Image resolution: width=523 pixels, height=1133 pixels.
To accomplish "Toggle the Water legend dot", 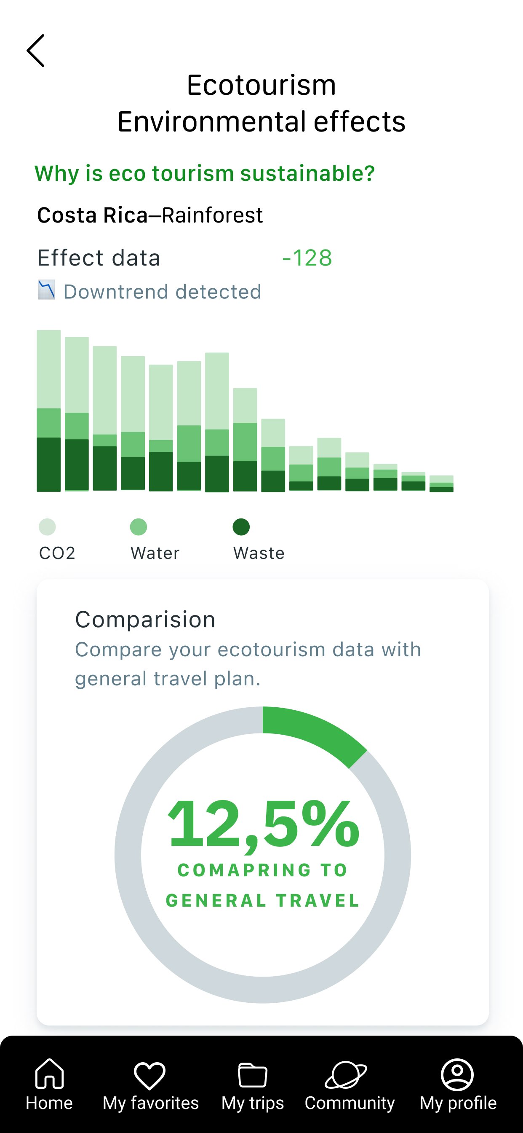I will coord(139,527).
